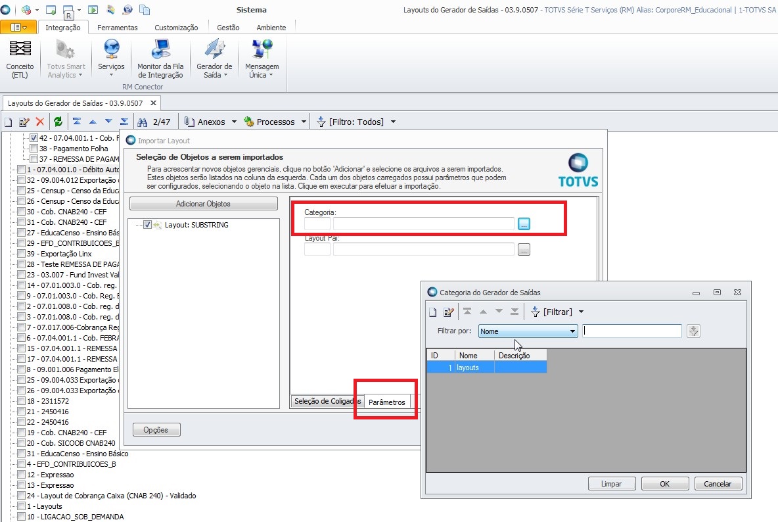Screen dimensions: 778x522
Task: Click the Processos gears icon
Action: [x=249, y=122]
